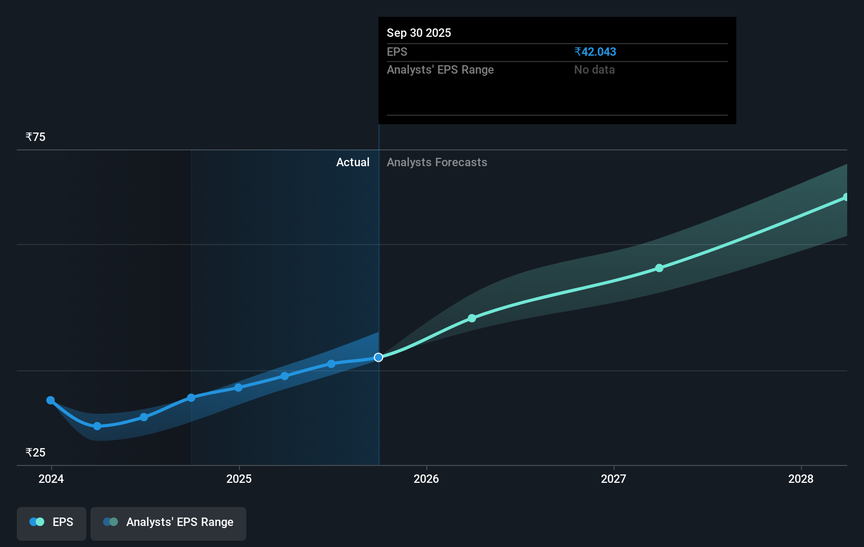Select the highlighted Sep 30 2025 data point

pyautogui.click(x=378, y=357)
